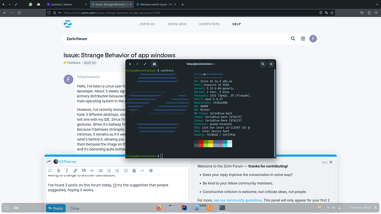Open the editor options gear menu
This screenshot has height=214, width=381.
[151, 170]
